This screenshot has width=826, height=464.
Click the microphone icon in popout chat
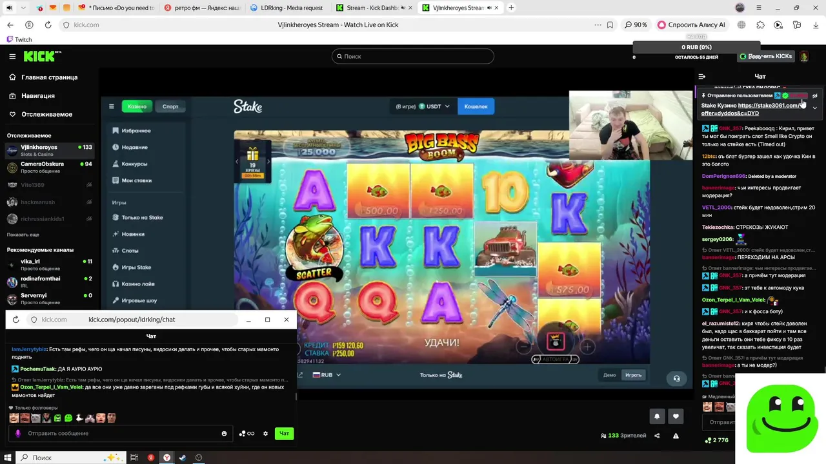[x=17, y=433]
